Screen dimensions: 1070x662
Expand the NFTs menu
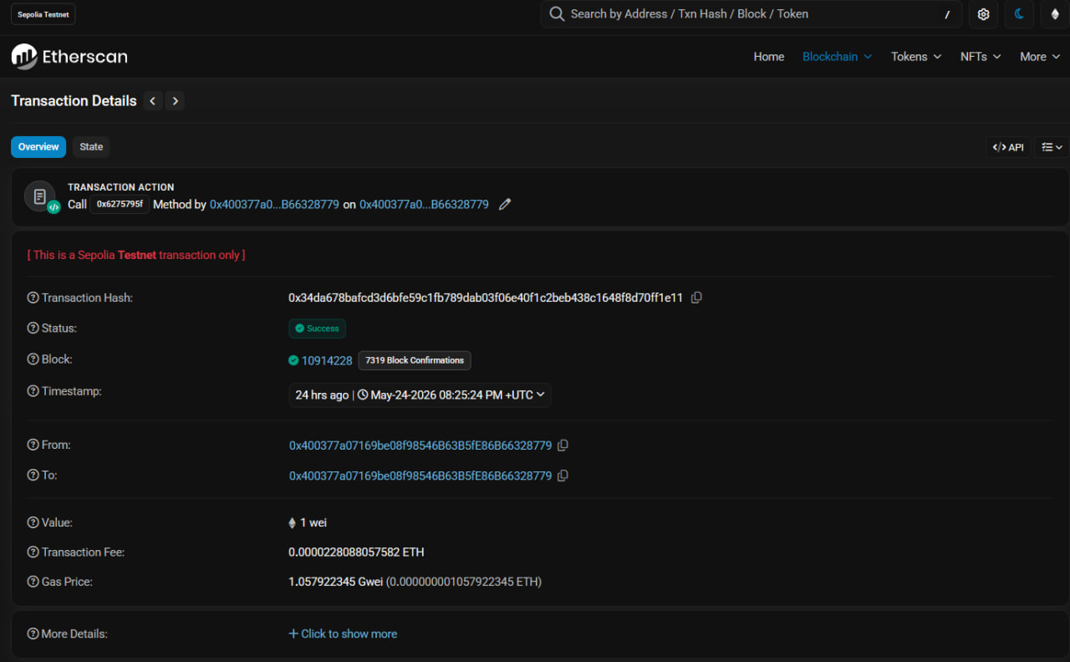[x=981, y=57]
